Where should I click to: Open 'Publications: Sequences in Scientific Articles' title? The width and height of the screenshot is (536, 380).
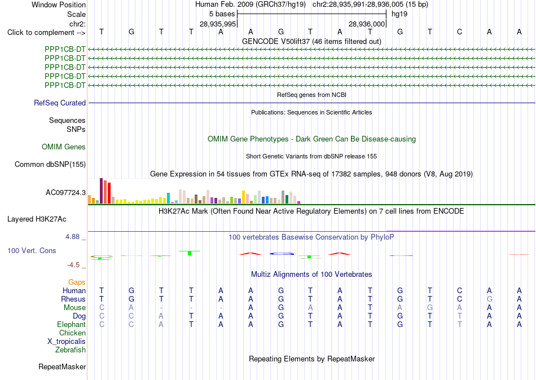point(311,112)
